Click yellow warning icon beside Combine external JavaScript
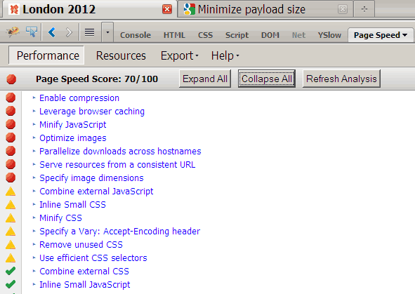 (11, 192)
